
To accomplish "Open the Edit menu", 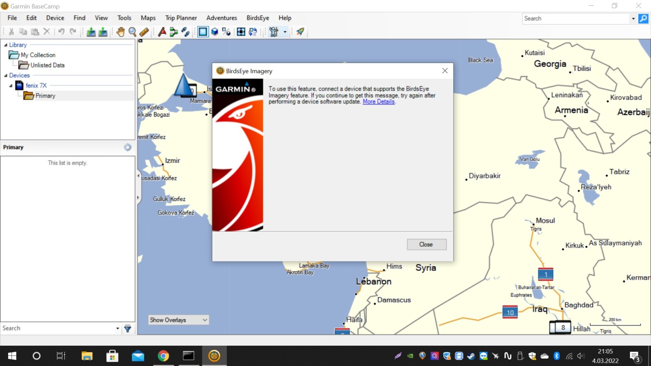I will pyautogui.click(x=31, y=18).
